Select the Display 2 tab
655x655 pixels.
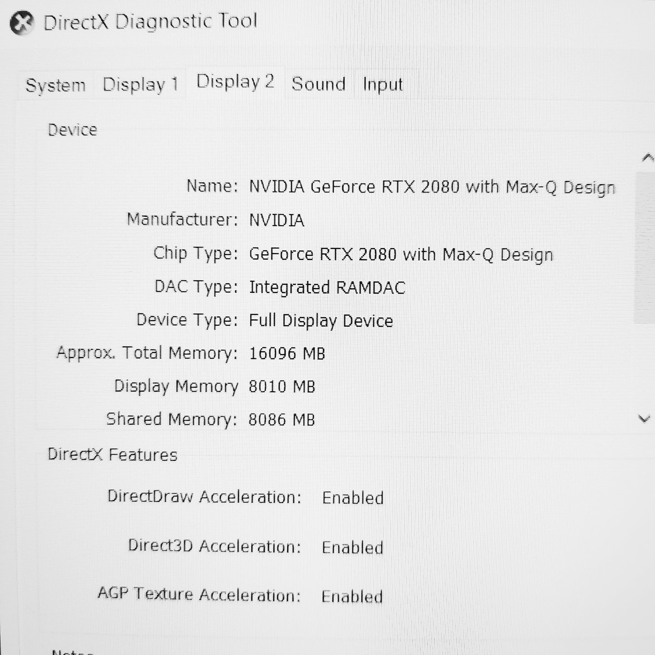point(235,82)
